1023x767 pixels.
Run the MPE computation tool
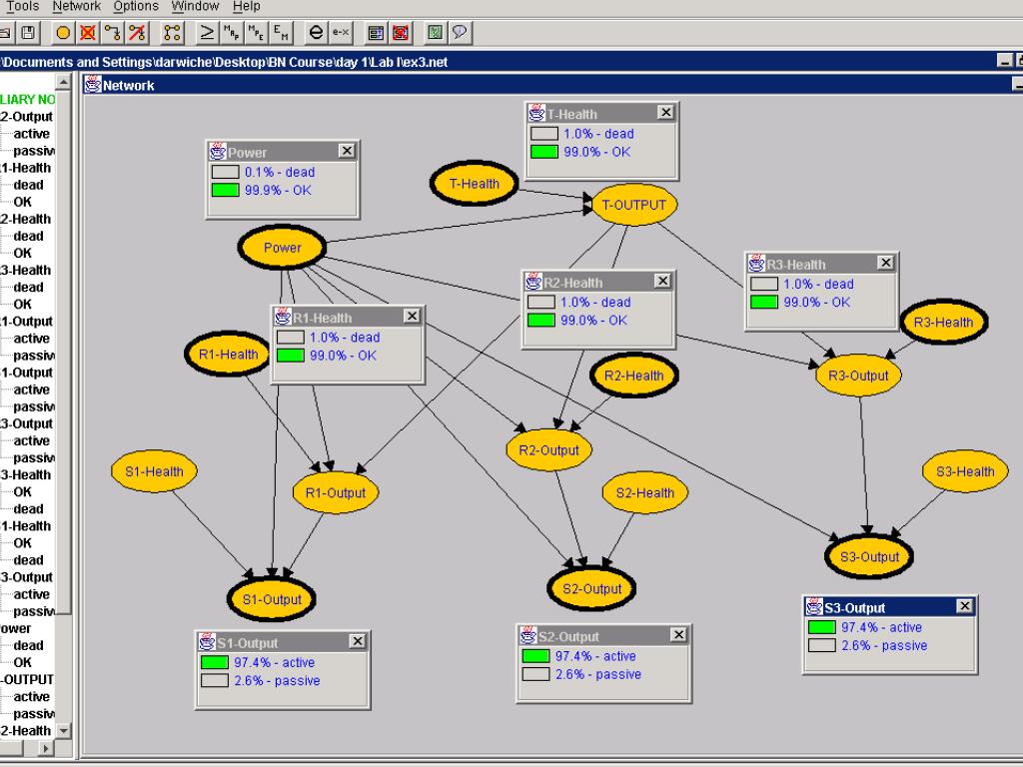pyautogui.click(x=257, y=32)
